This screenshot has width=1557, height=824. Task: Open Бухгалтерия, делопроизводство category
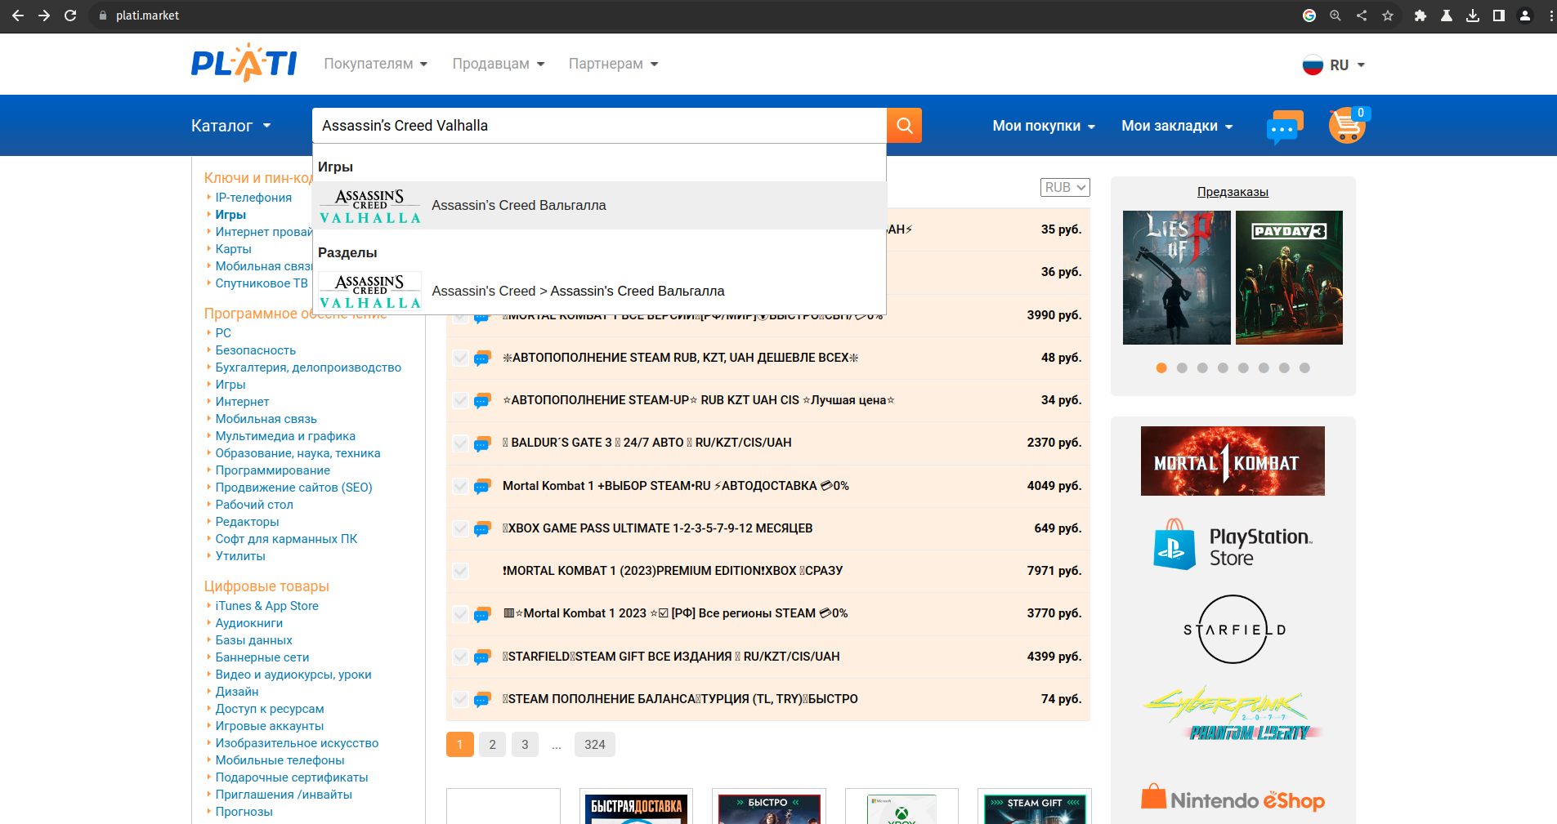[x=308, y=367]
